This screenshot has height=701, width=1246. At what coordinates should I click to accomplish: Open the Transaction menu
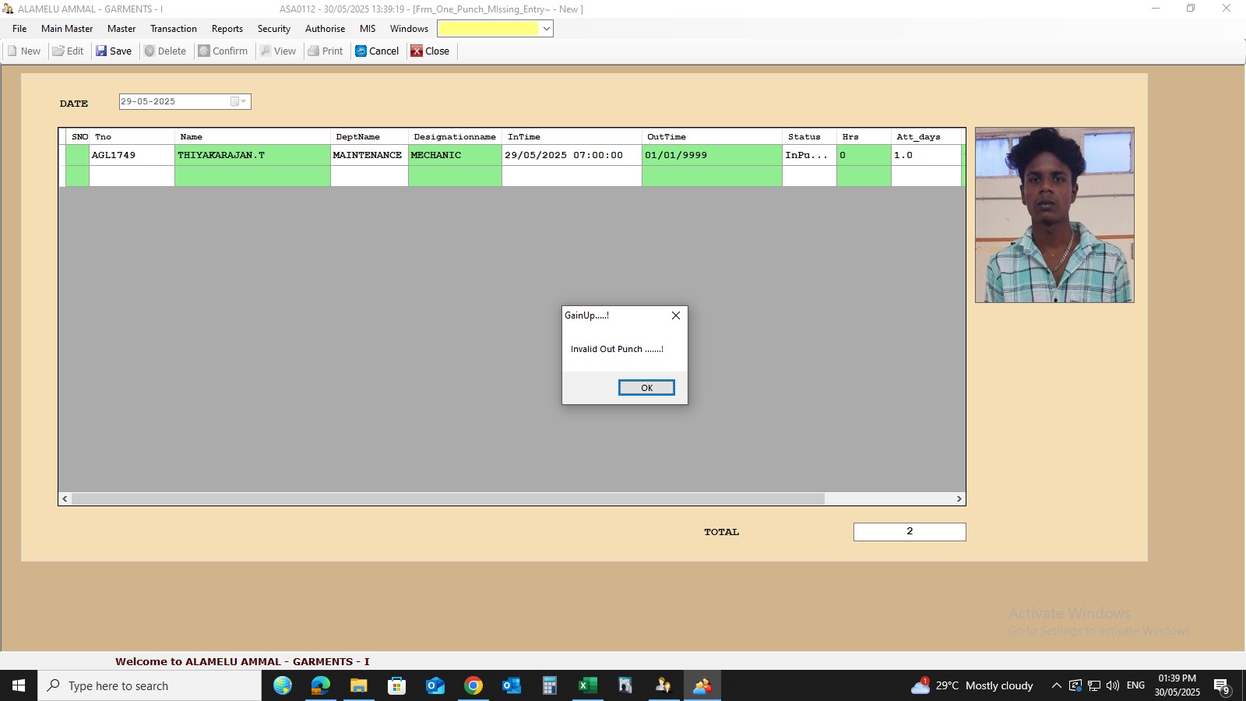(x=173, y=29)
